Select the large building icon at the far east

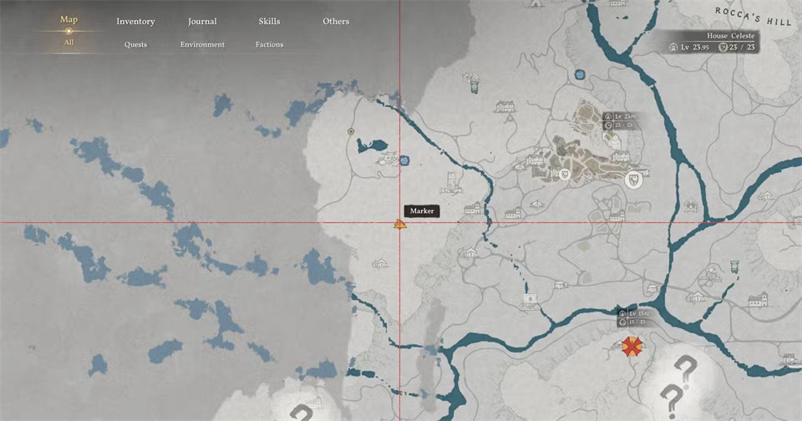pos(758,300)
